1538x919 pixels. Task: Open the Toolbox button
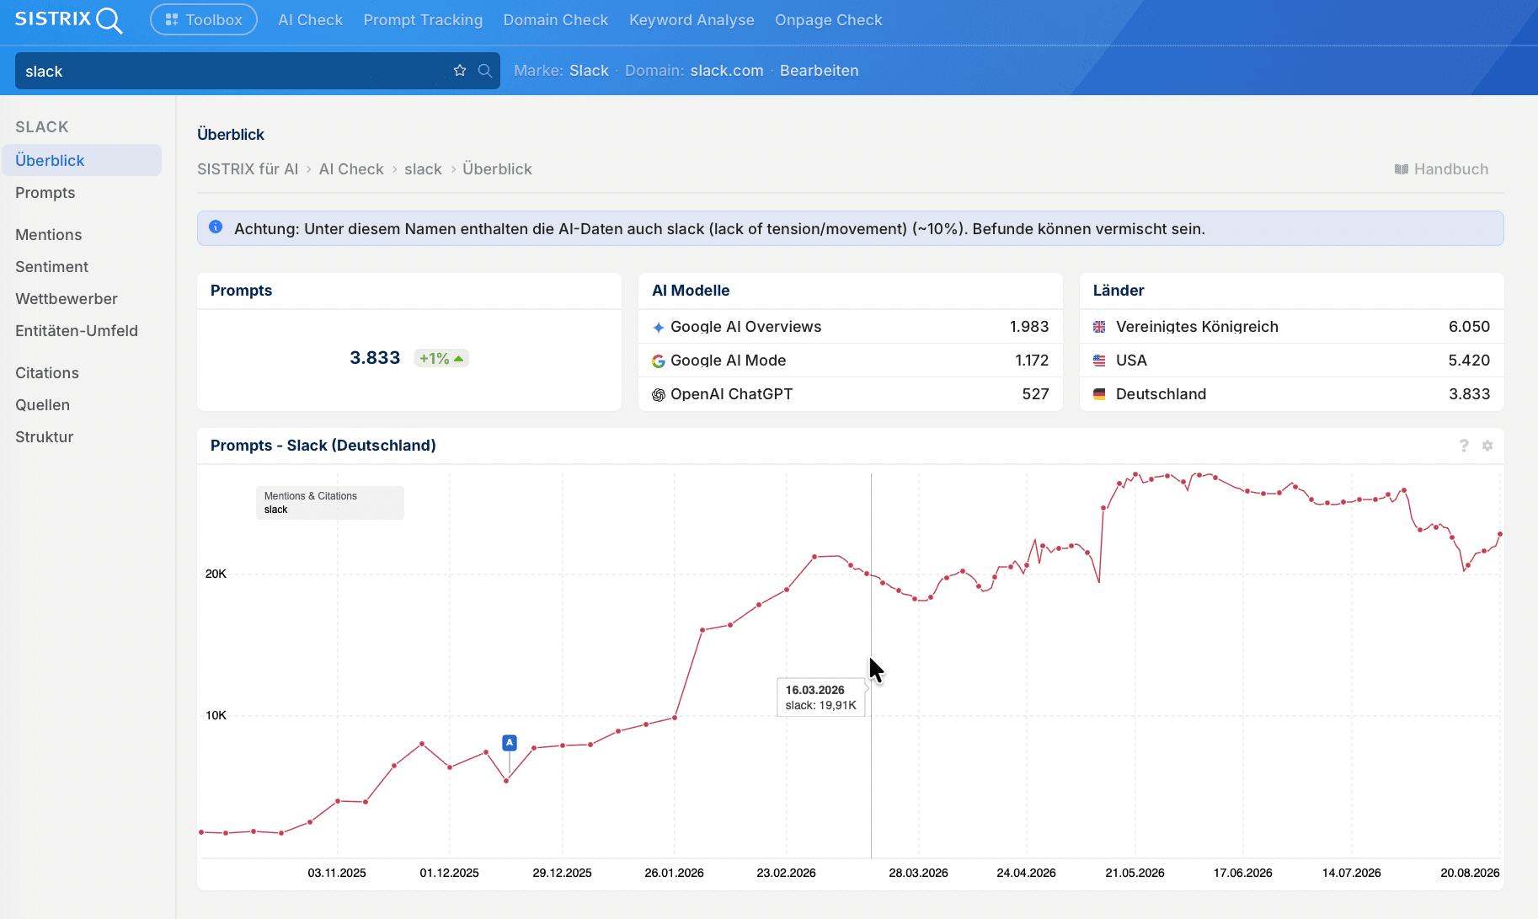(x=204, y=19)
